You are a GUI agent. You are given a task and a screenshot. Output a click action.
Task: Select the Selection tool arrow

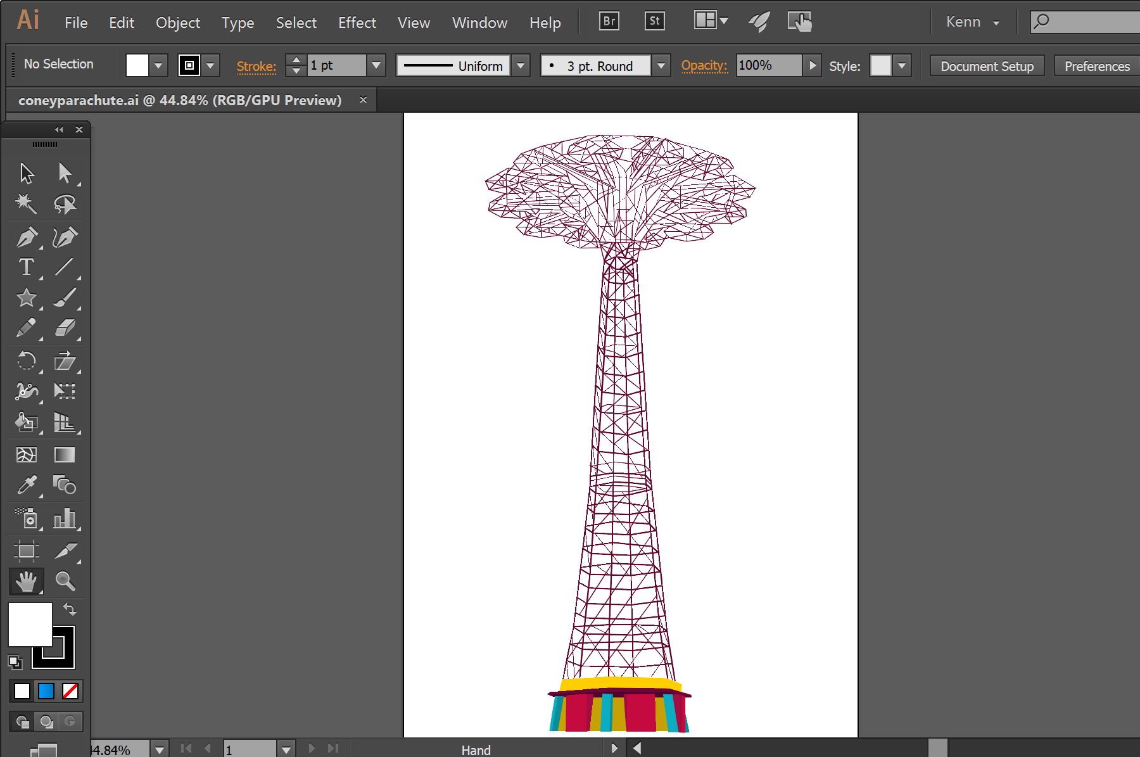coord(27,173)
